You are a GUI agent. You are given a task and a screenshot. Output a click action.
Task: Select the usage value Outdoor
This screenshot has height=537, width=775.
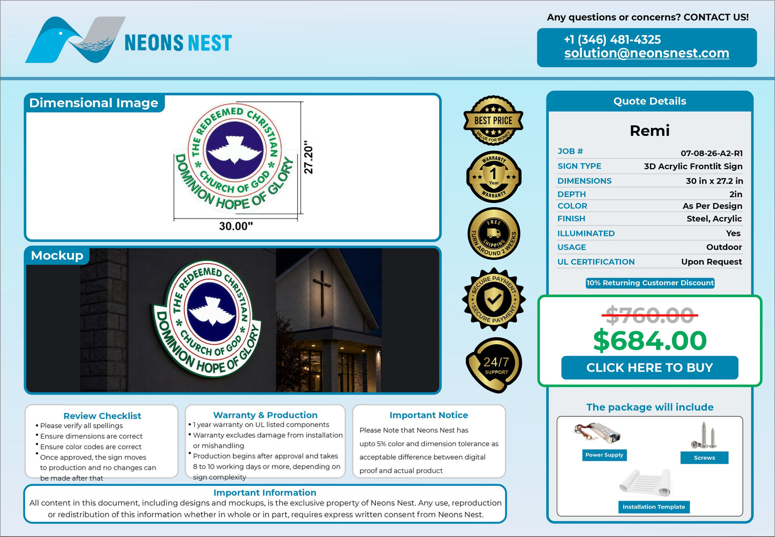point(724,247)
